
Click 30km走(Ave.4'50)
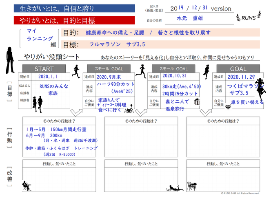point(182,86)
